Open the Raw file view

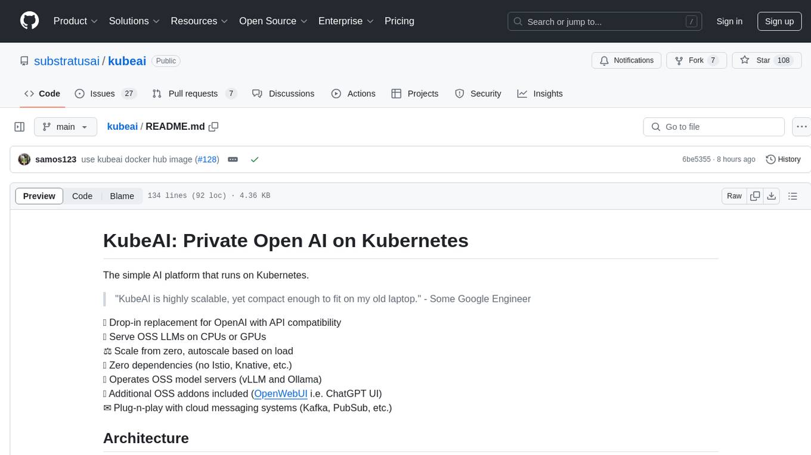[734, 196]
